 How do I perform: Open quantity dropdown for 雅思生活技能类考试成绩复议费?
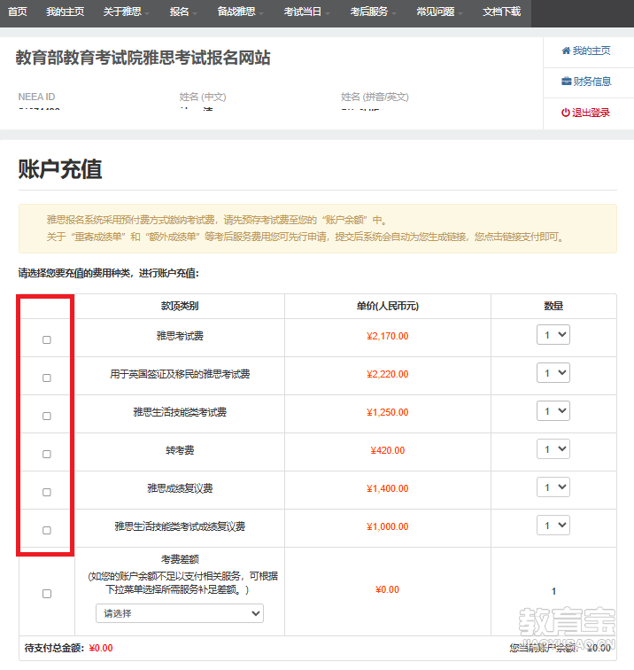553,526
